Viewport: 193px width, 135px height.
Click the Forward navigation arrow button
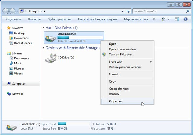12,11
